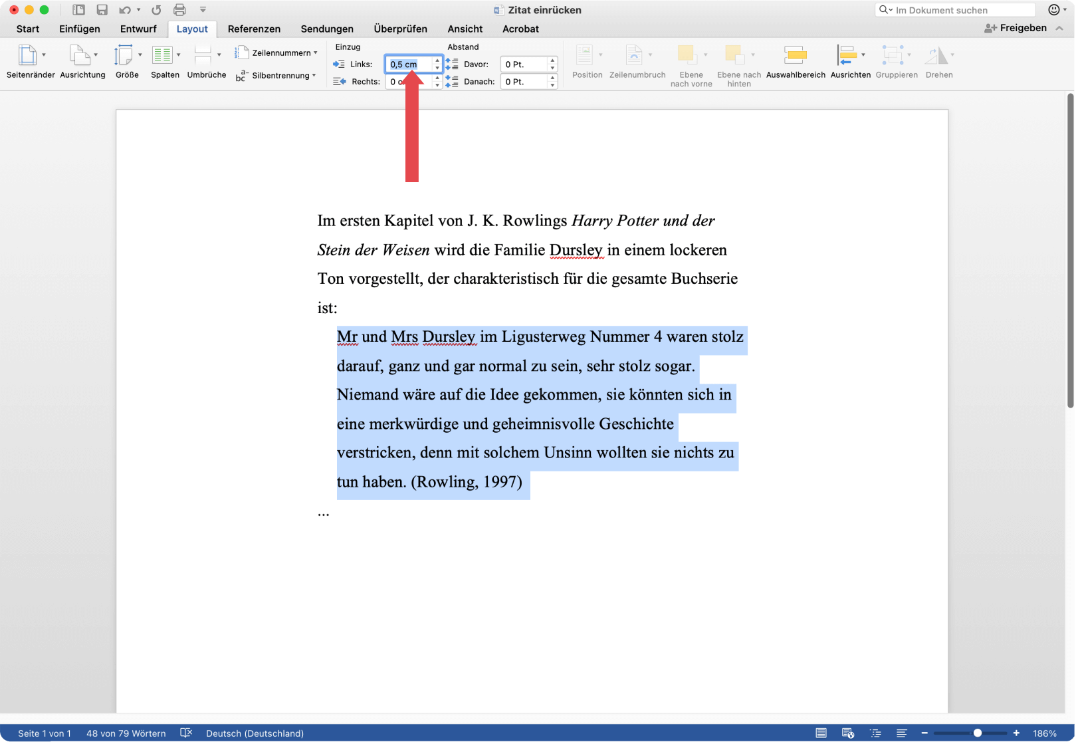Image resolution: width=1076 pixels, height=742 pixels.
Task: Open the undo history dropdown arrow
Action: click(x=138, y=10)
